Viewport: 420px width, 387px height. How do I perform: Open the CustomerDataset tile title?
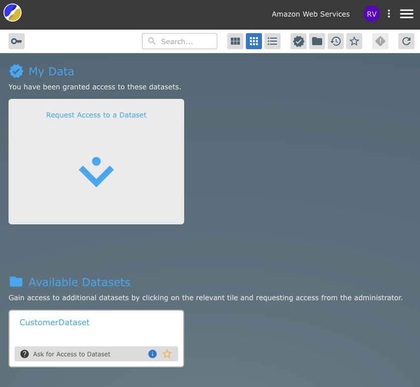(x=55, y=322)
